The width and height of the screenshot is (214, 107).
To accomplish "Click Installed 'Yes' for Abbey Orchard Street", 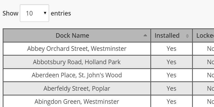I will (171, 49).
